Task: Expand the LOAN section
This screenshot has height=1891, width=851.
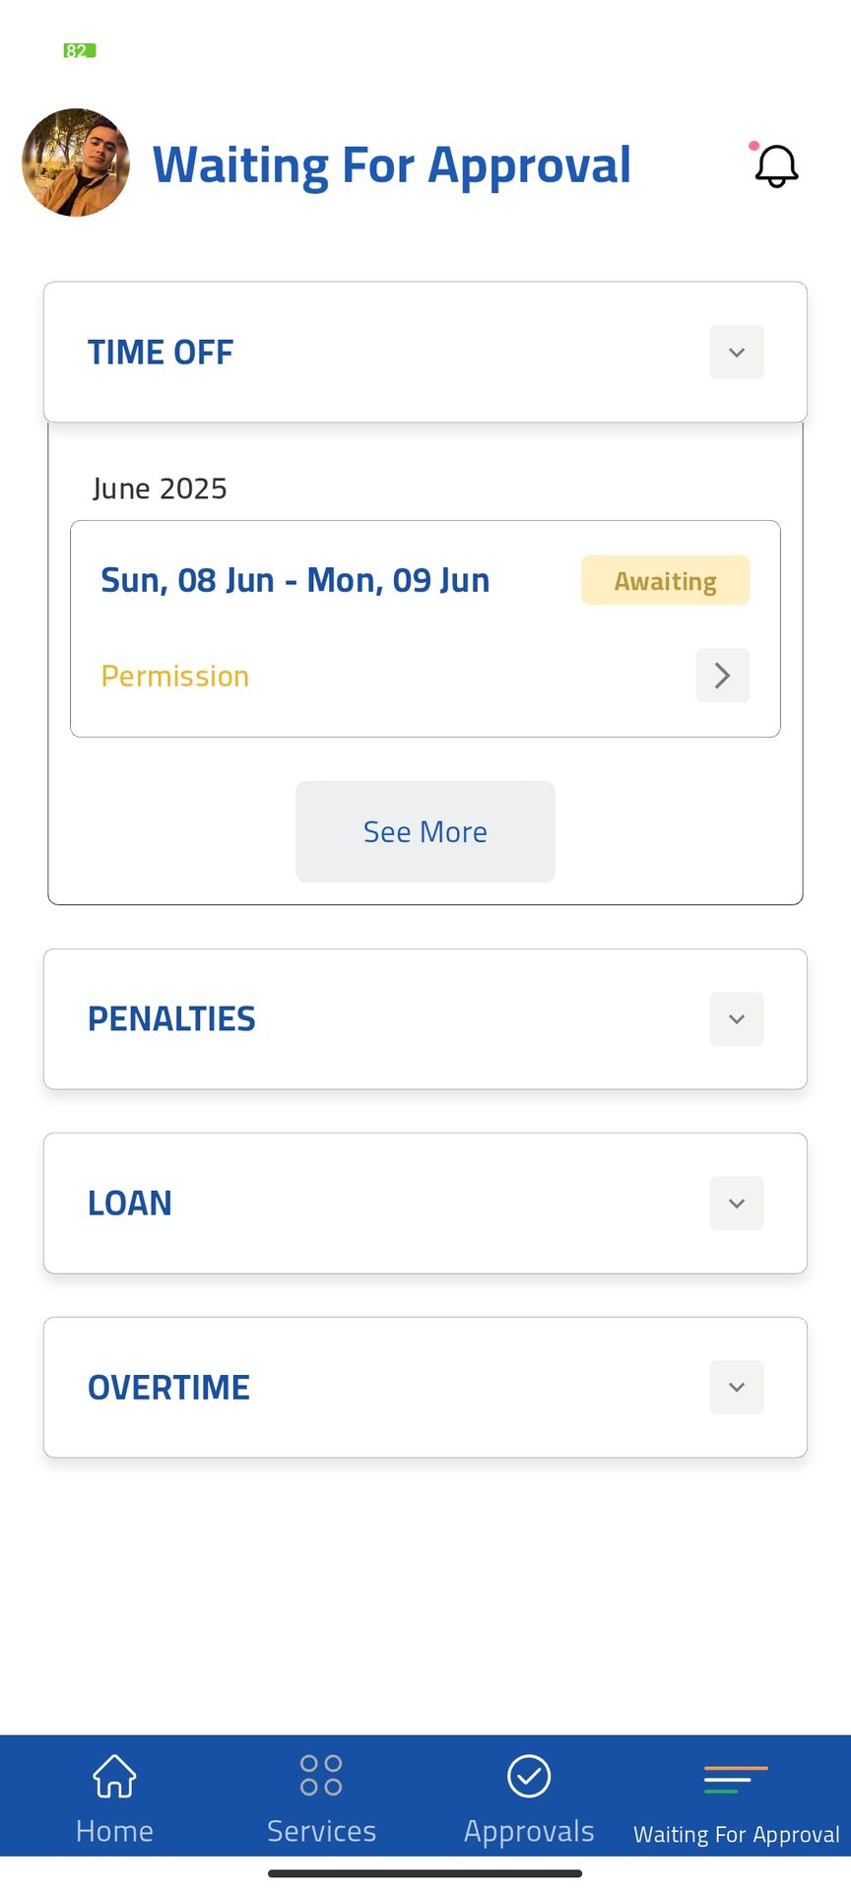Action: pyautogui.click(x=736, y=1204)
